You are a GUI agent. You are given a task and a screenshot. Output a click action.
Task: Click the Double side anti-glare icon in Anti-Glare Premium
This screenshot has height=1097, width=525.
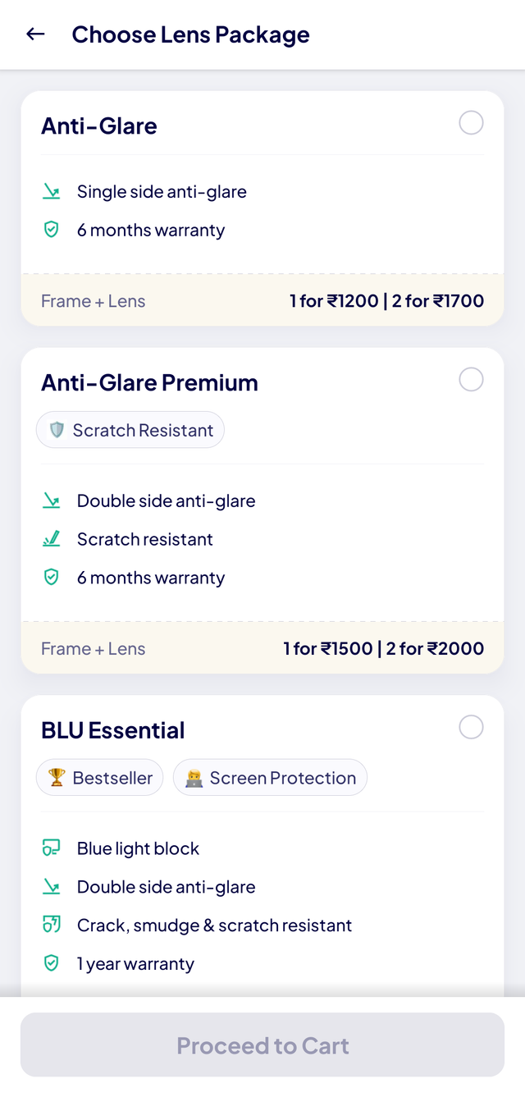[x=52, y=501]
